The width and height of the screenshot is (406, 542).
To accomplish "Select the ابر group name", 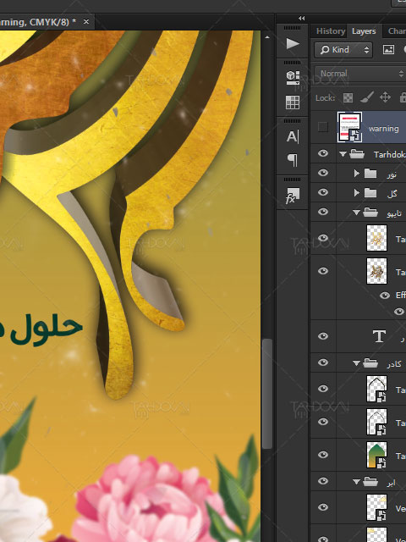I will pyautogui.click(x=391, y=483).
